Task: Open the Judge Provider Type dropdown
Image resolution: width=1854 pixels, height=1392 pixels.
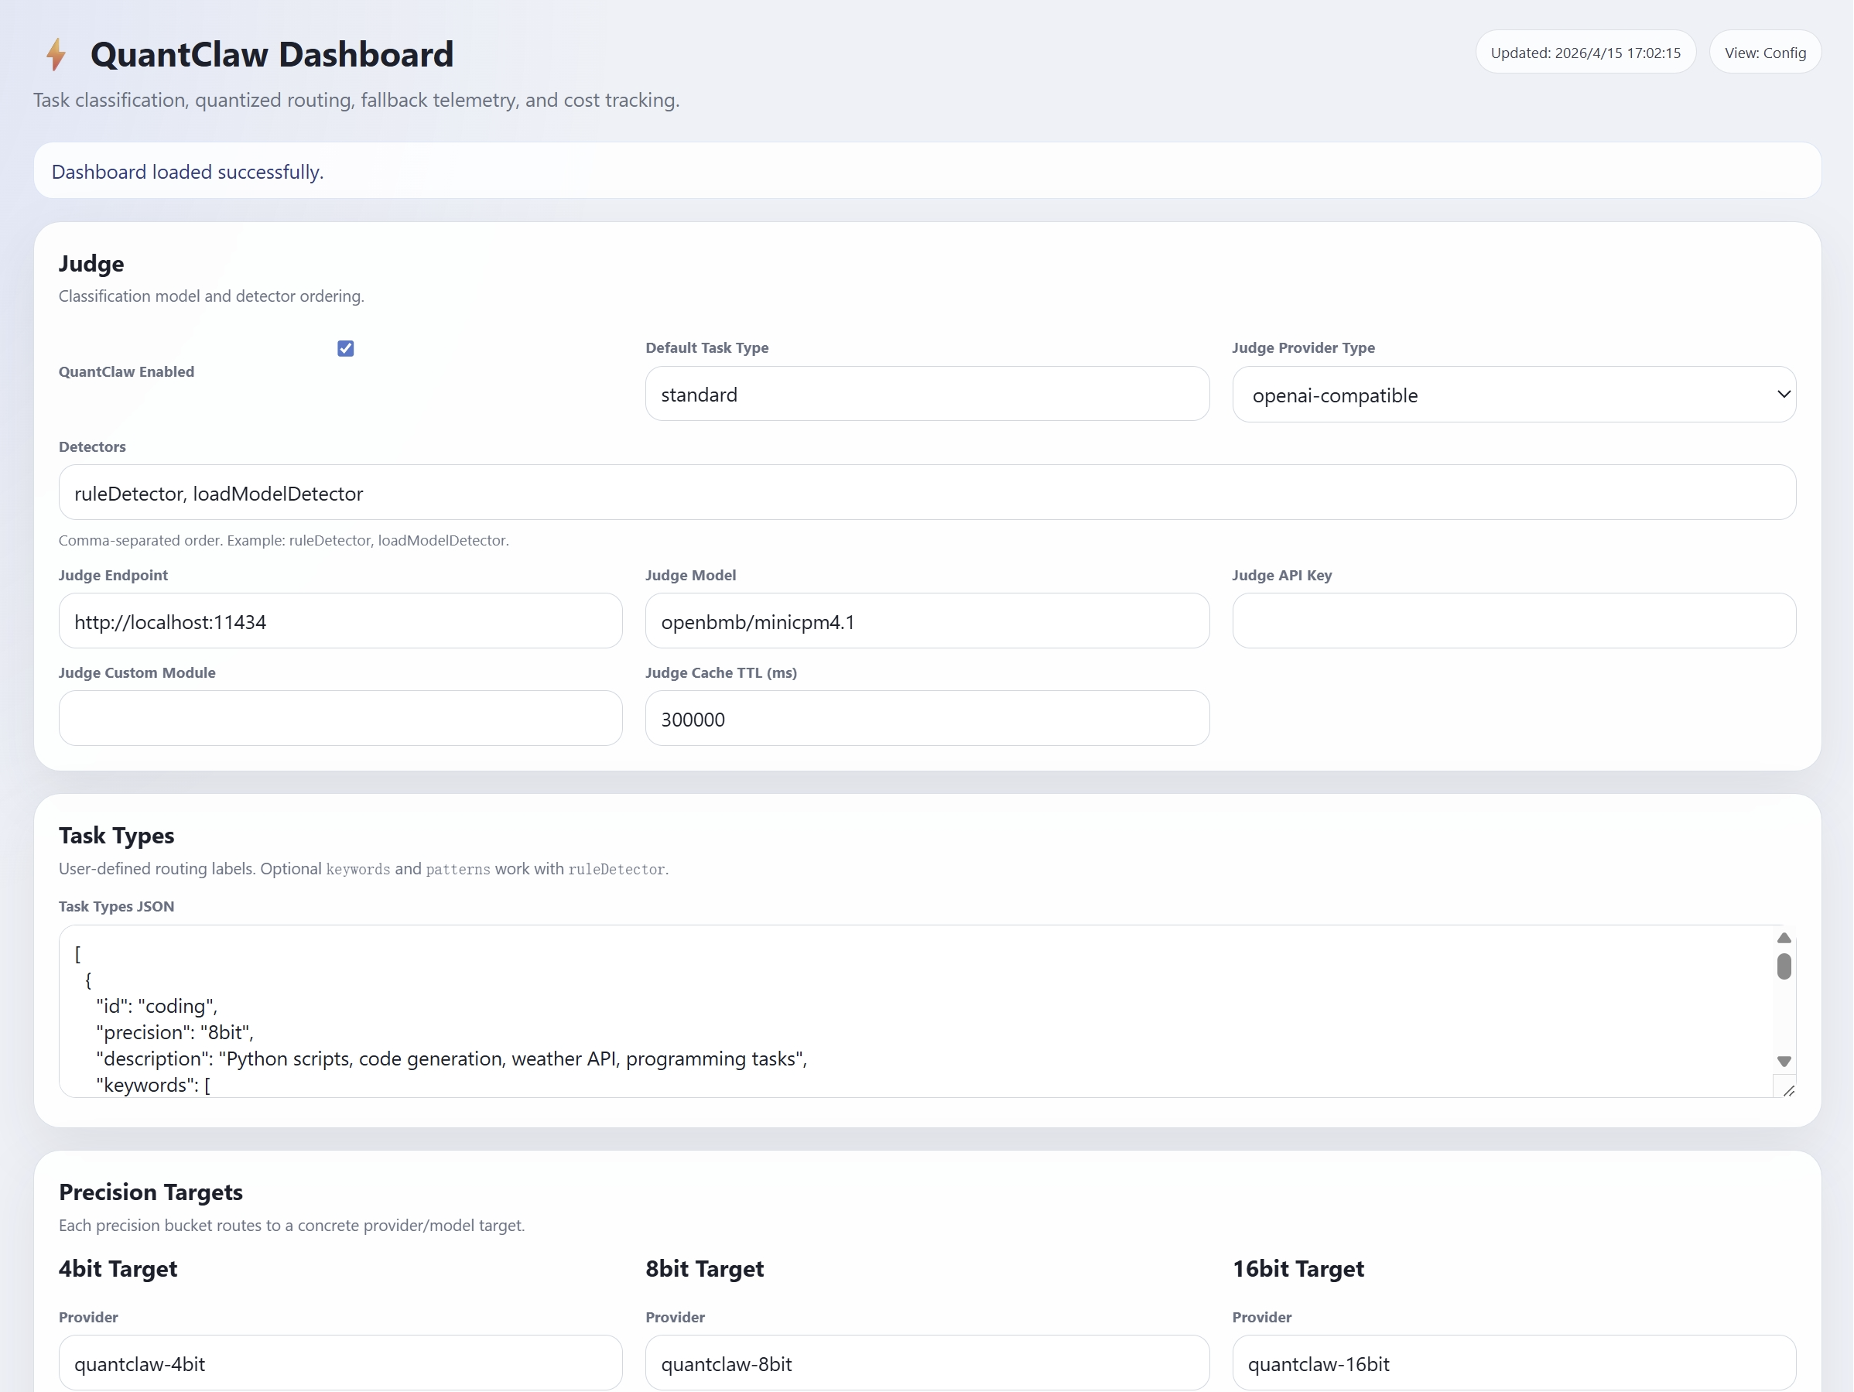Action: [x=1513, y=395]
